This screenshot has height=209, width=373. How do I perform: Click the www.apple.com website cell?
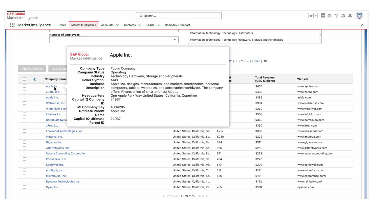pos(308,86)
